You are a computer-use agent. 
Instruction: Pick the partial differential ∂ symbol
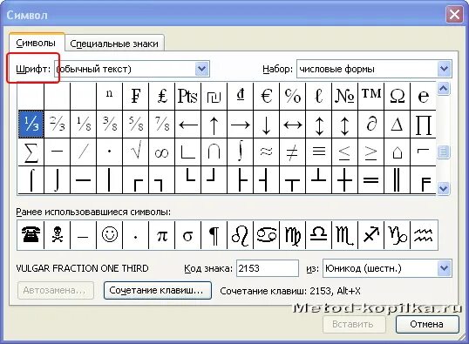point(371,124)
